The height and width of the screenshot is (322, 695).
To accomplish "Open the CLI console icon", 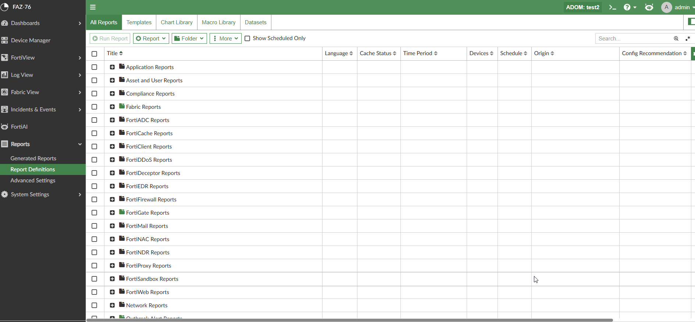I will (x=612, y=7).
